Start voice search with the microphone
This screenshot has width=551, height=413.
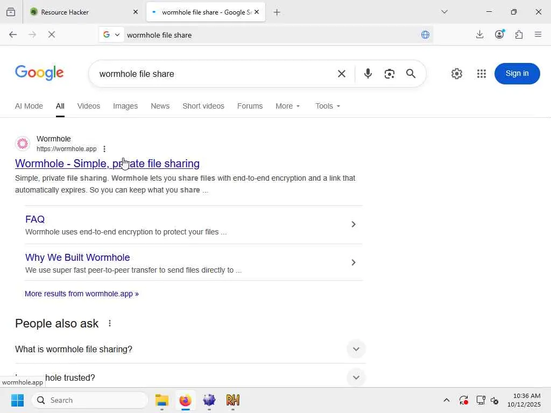(x=368, y=73)
